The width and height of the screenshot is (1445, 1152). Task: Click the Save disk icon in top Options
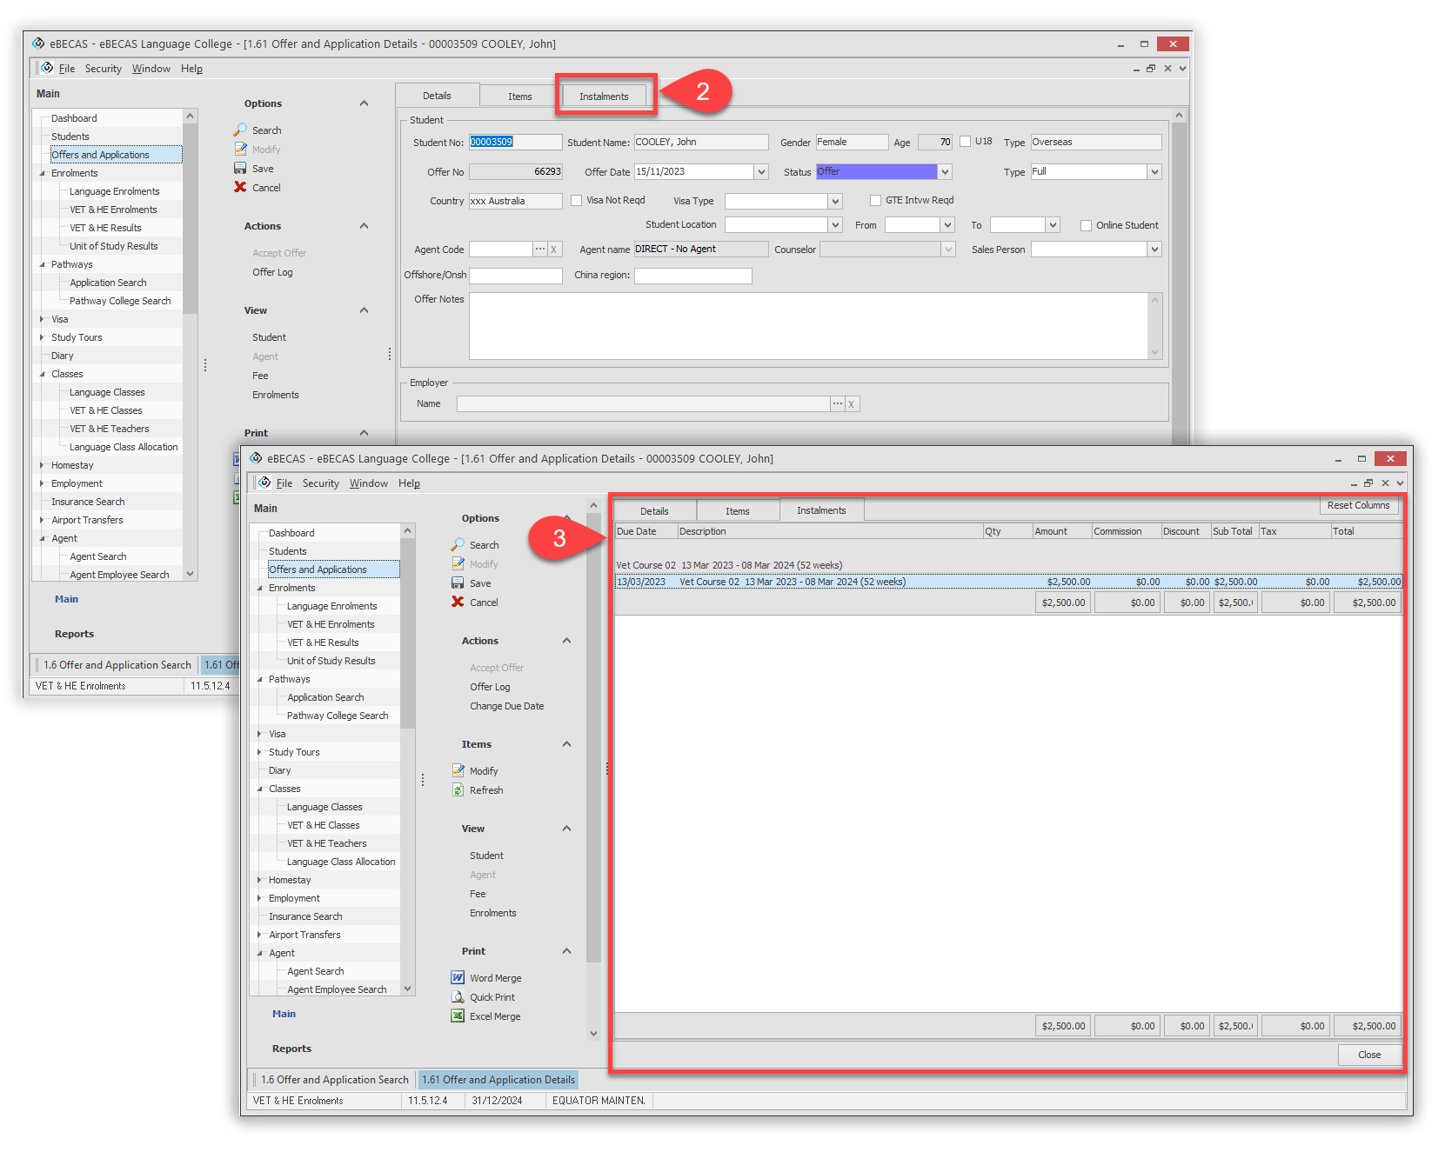[241, 169]
